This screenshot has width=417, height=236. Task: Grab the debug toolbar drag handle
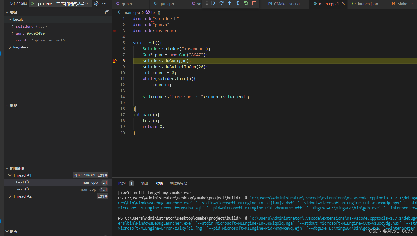pyautogui.click(x=207, y=3)
